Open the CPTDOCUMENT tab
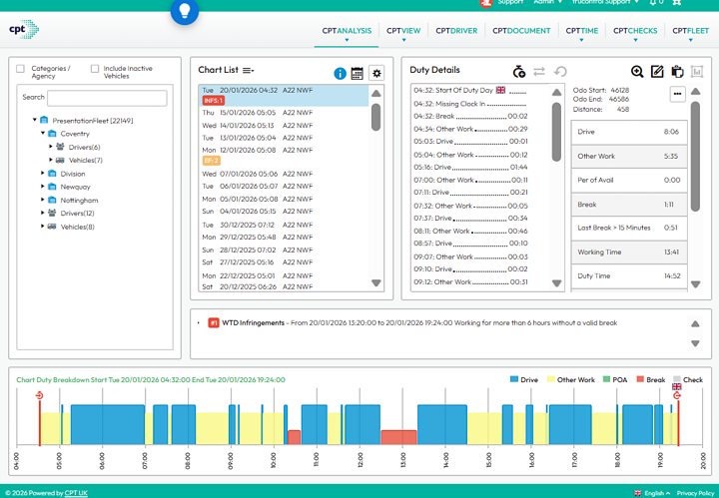This screenshot has height=498, width=719. coord(521,31)
